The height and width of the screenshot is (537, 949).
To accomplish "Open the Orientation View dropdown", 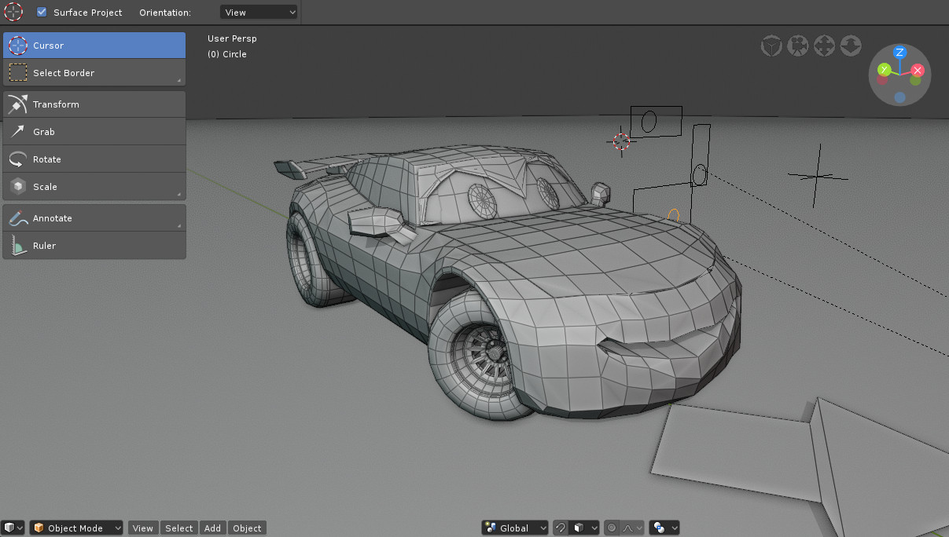I will coord(259,12).
